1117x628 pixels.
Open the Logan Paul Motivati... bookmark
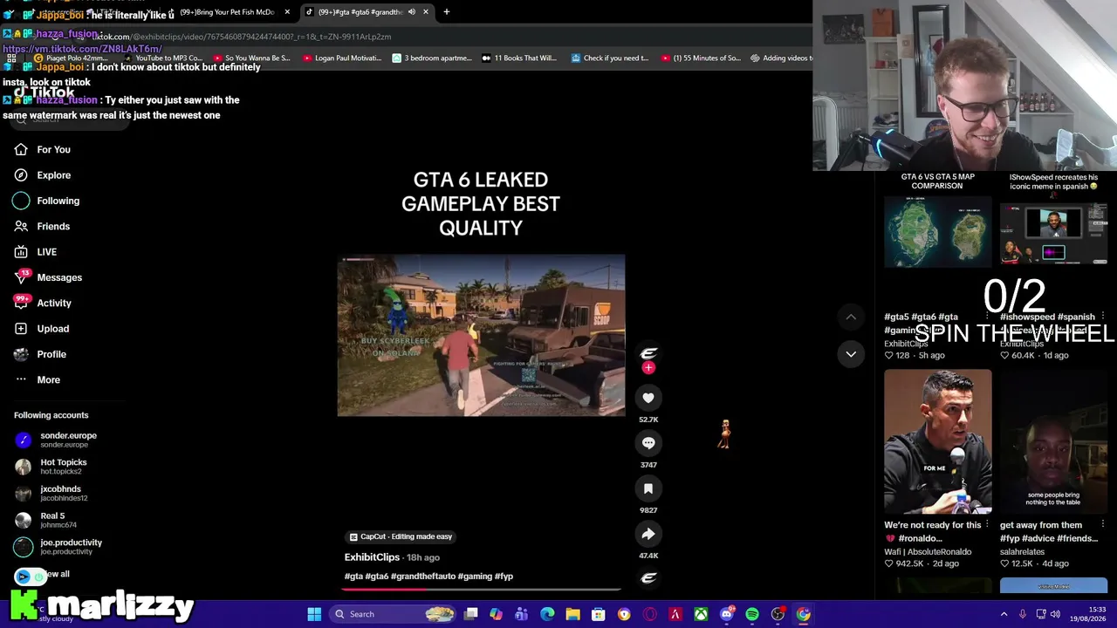[x=342, y=58]
